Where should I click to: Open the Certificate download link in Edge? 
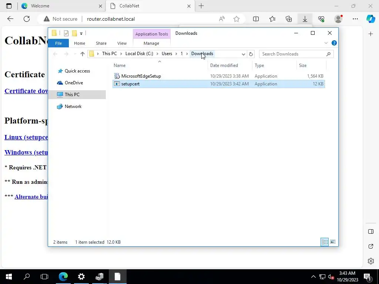click(26, 91)
